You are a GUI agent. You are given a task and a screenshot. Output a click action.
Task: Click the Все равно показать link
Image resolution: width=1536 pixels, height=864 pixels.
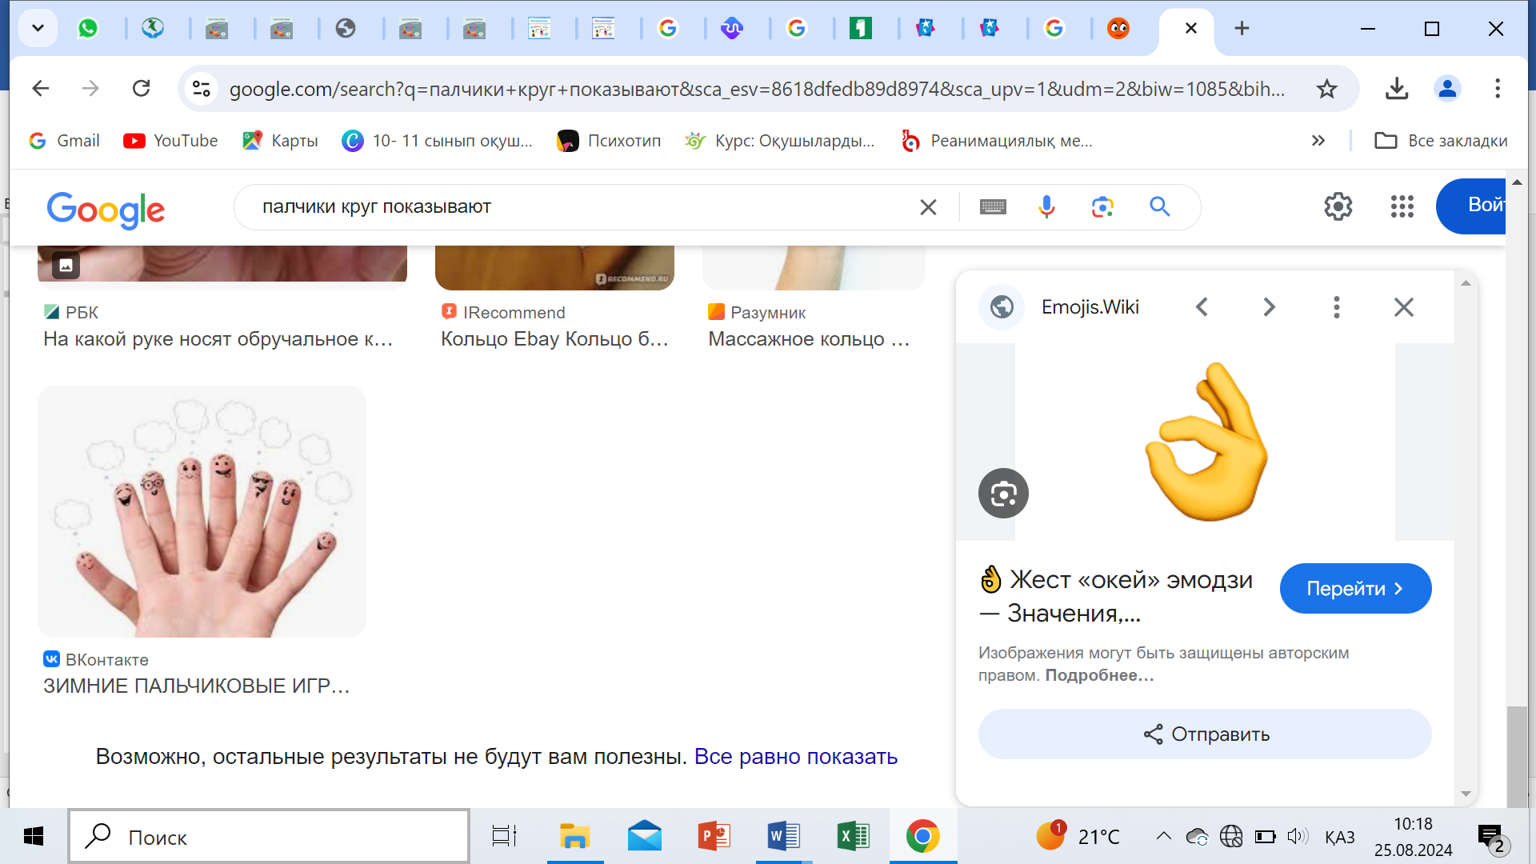click(x=795, y=757)
